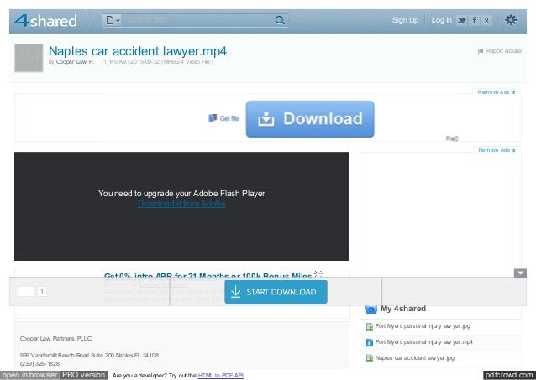The width and height of the screenshot is (536, 380).
Task: Open the My 4shared heading
Action: 403,309
